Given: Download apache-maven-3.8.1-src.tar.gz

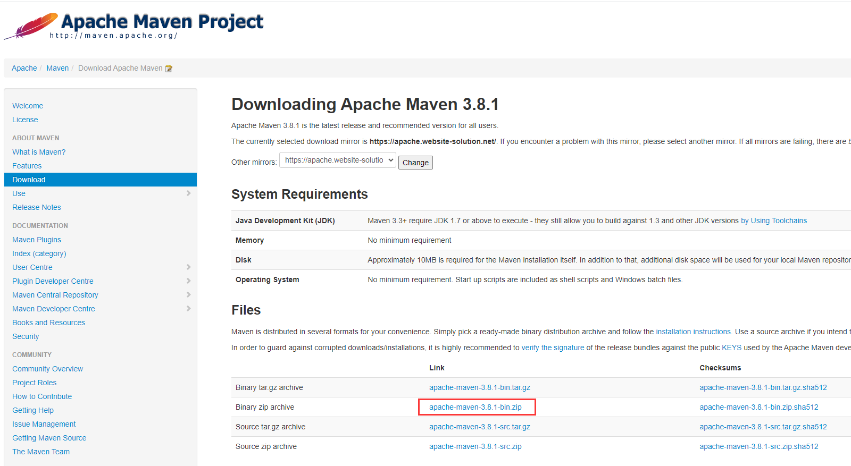Looking at the screenshot, I should [x=480, y=427].
